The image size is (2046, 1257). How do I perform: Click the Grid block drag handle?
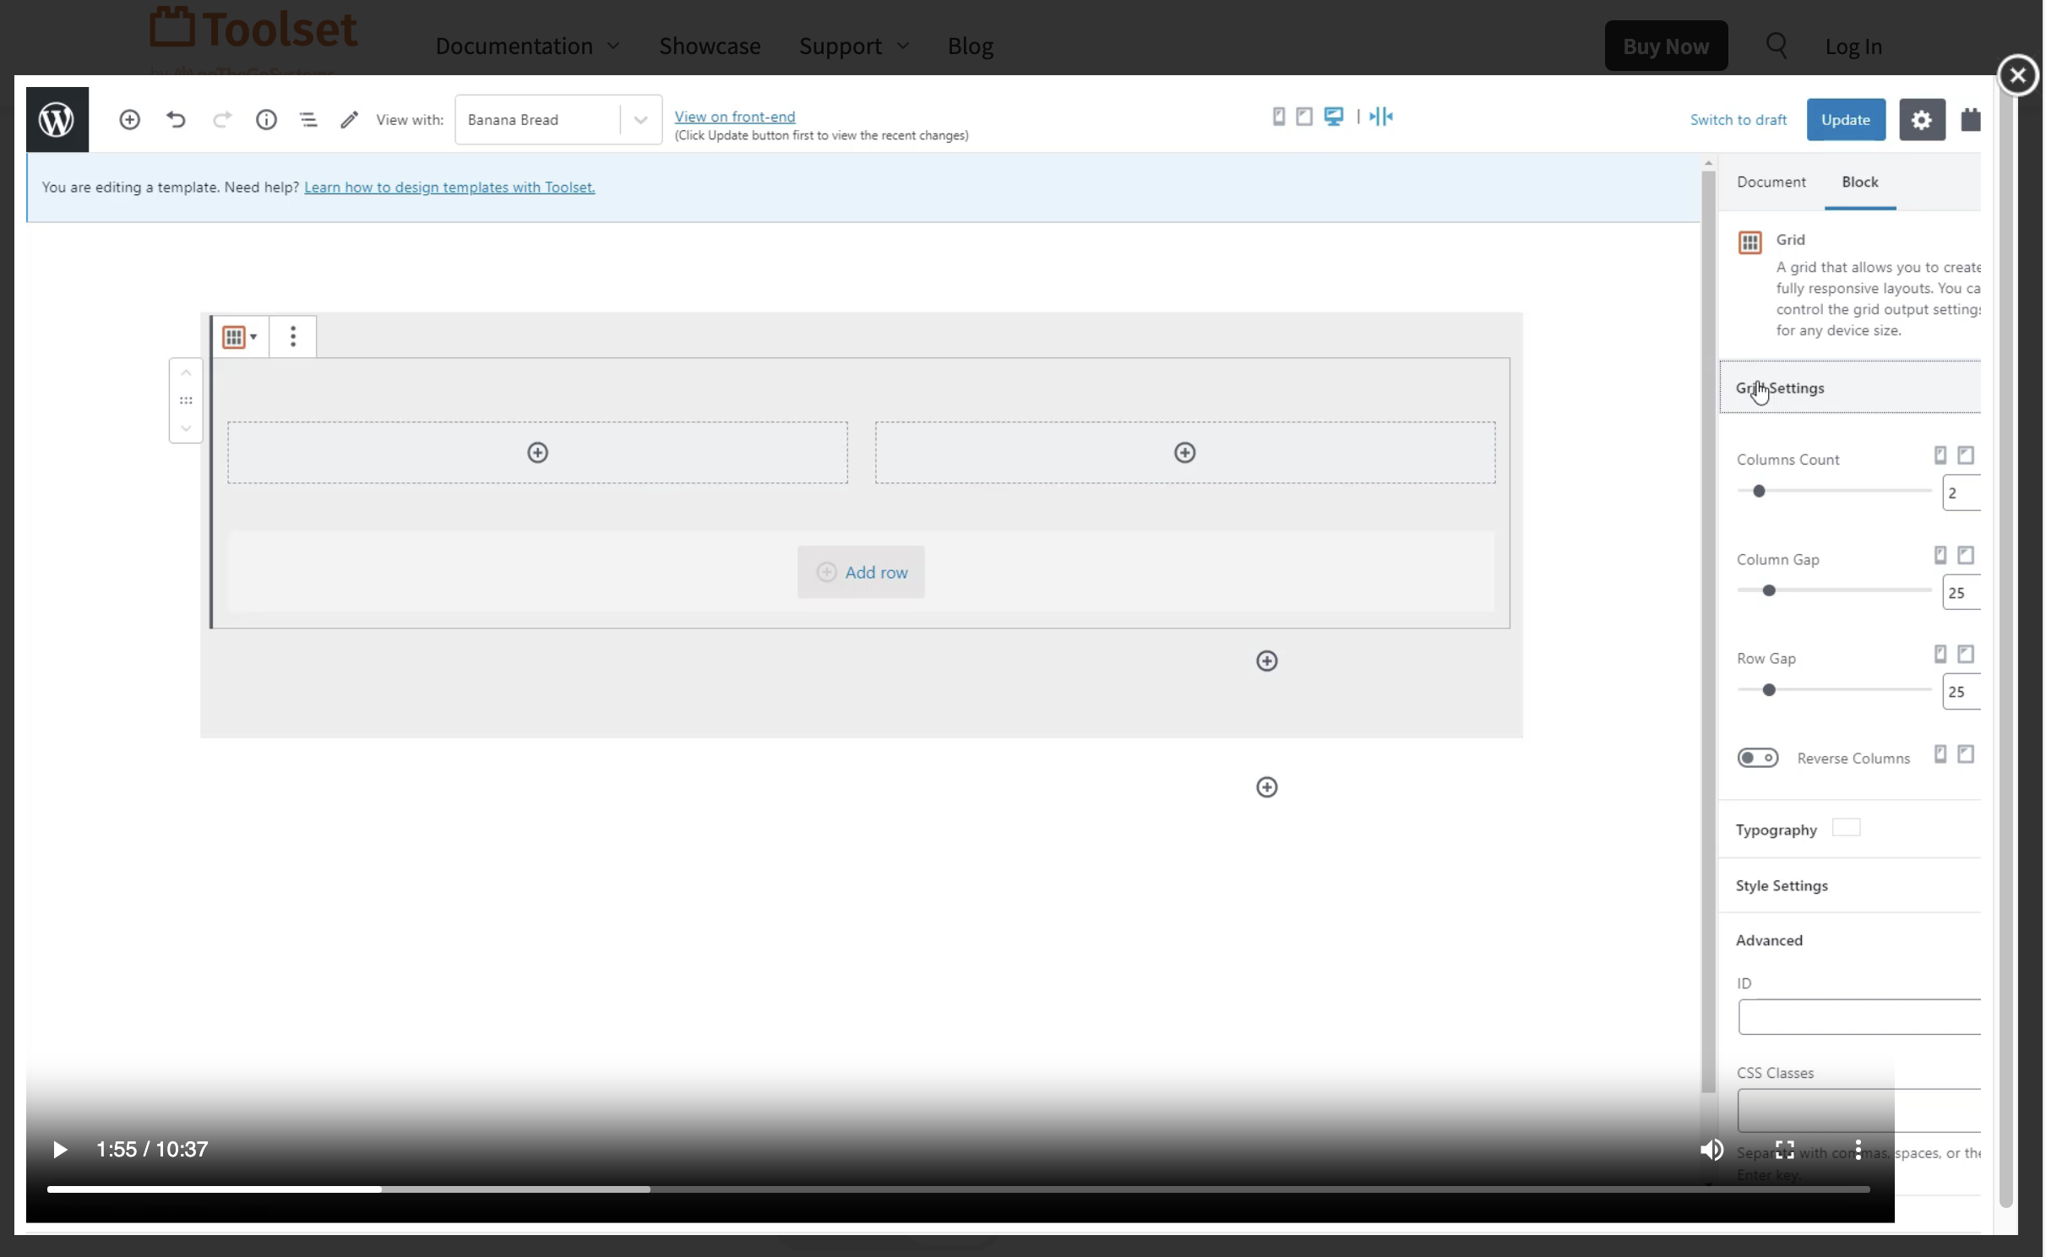pos(186,400)
